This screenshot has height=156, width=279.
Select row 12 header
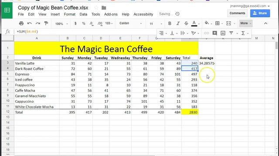pos(8,112)
